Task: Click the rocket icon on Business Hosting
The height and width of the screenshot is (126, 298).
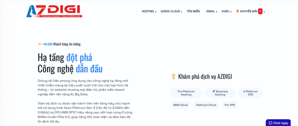Action: (214, 91)
